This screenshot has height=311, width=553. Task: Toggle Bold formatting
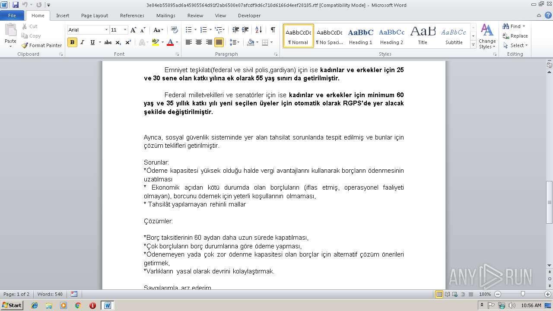point(72,42)
